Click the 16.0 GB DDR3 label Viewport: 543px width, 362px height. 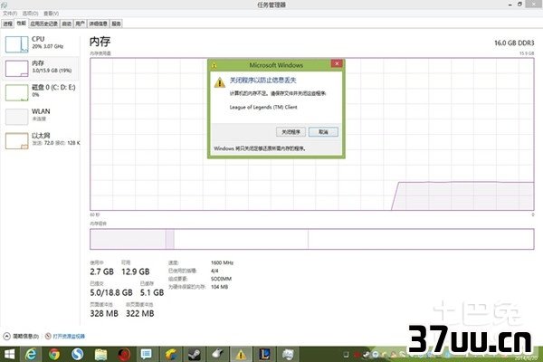(514, 43)
